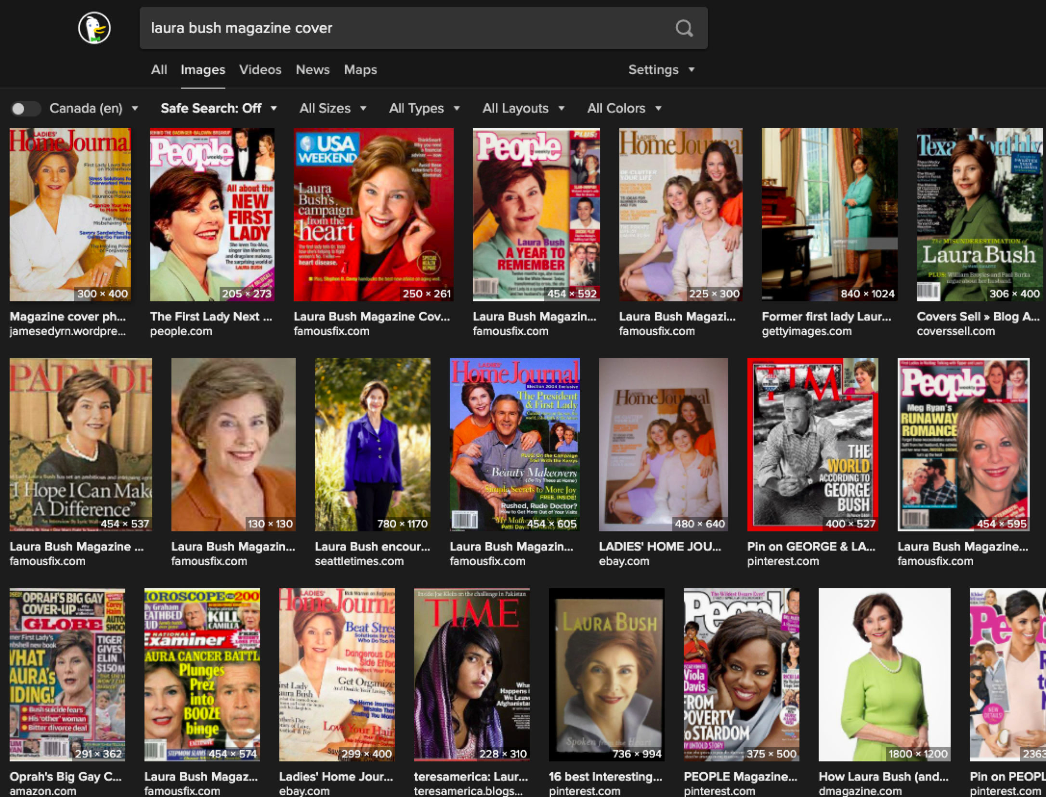1046x797 pixels.
Task: Click 'Magazine cover ph...' result title
Action: coord(68,317)
